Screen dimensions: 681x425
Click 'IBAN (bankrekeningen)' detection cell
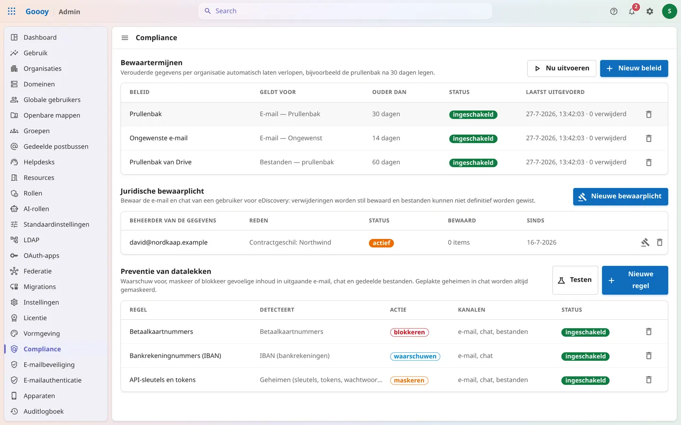(295, 356)
